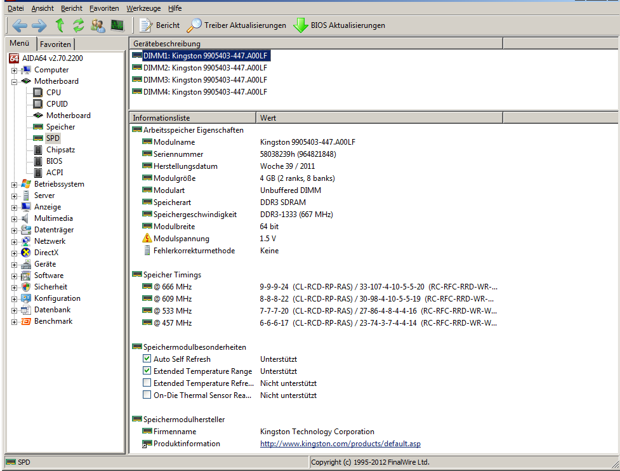Click the green monitor graph toolbar icon
620x471 pixels.
[x=117, y=25]
